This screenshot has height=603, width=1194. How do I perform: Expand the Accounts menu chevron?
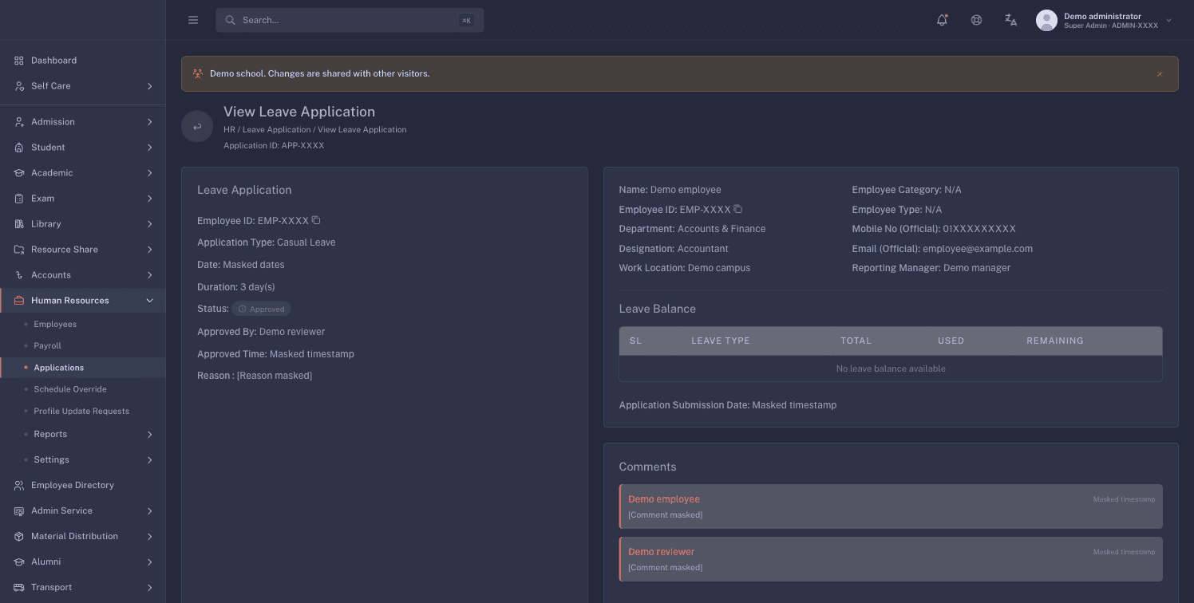point(150,275)
